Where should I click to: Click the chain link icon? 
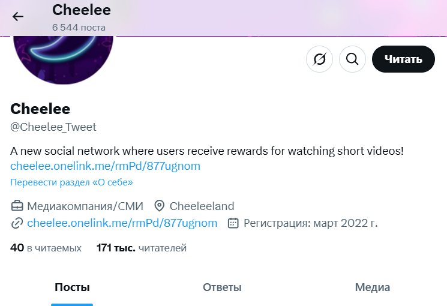17,223
